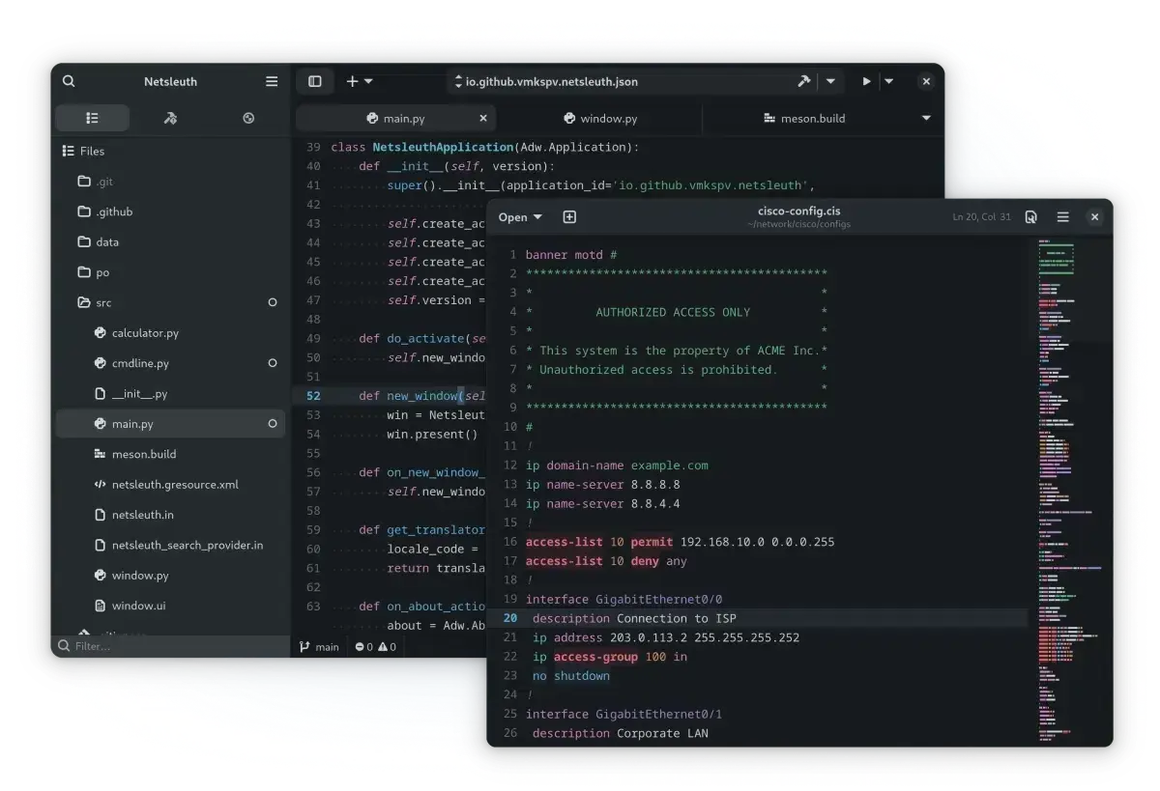Open window.ui in the file tree
Image resolution: width=1160 pixels, height=791 pixels.
pyautogui.click(x=170, y=606)
